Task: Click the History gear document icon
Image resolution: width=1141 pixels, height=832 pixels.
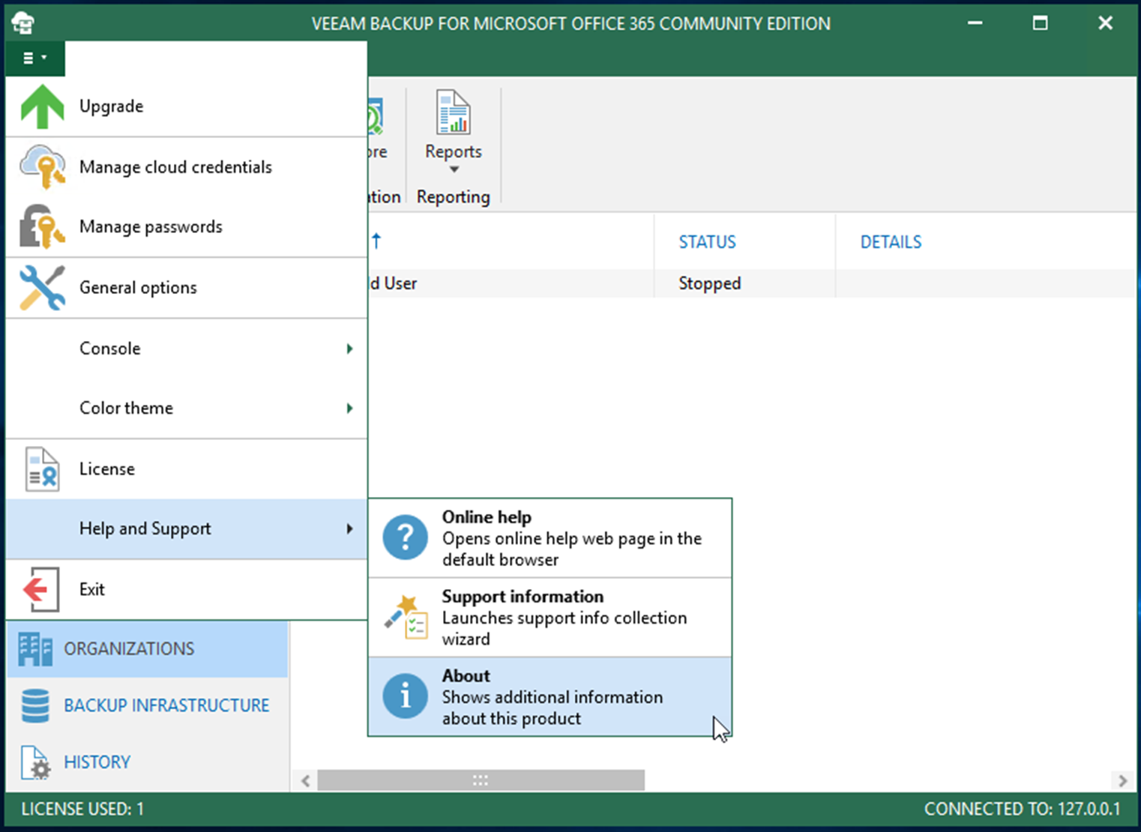Action: (x=35, y=762)
